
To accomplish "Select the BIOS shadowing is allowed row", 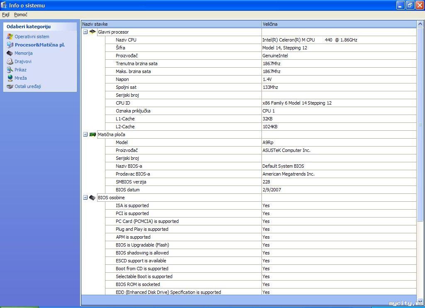I will (x=261, y=253).
